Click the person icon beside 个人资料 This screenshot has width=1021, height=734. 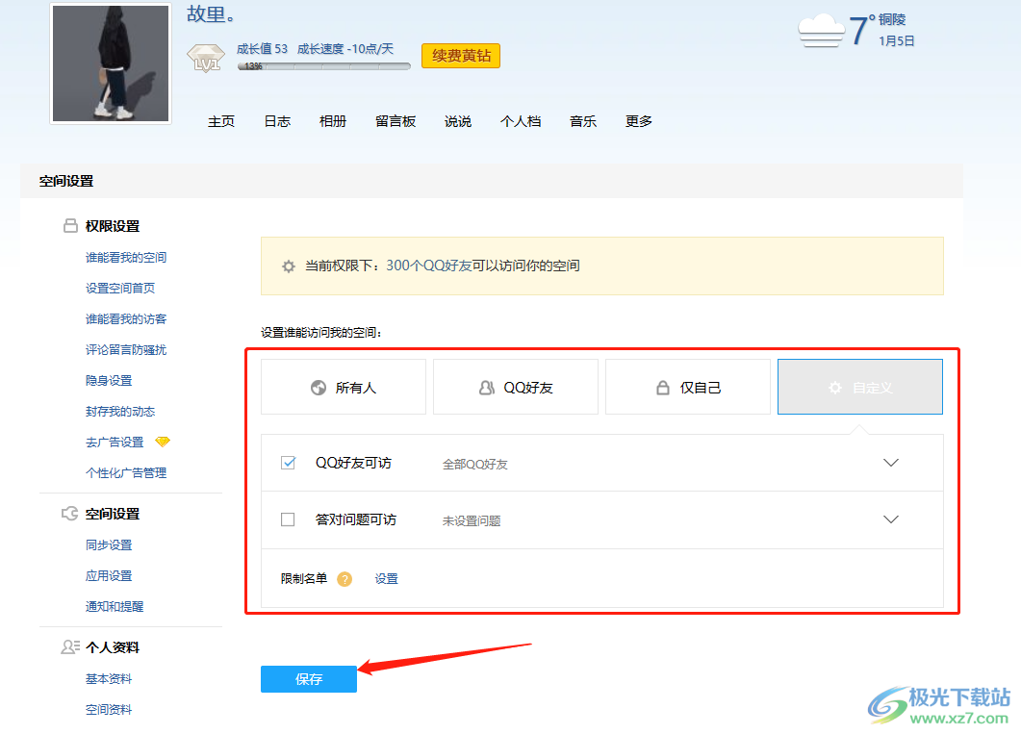[x=69, y=647]
